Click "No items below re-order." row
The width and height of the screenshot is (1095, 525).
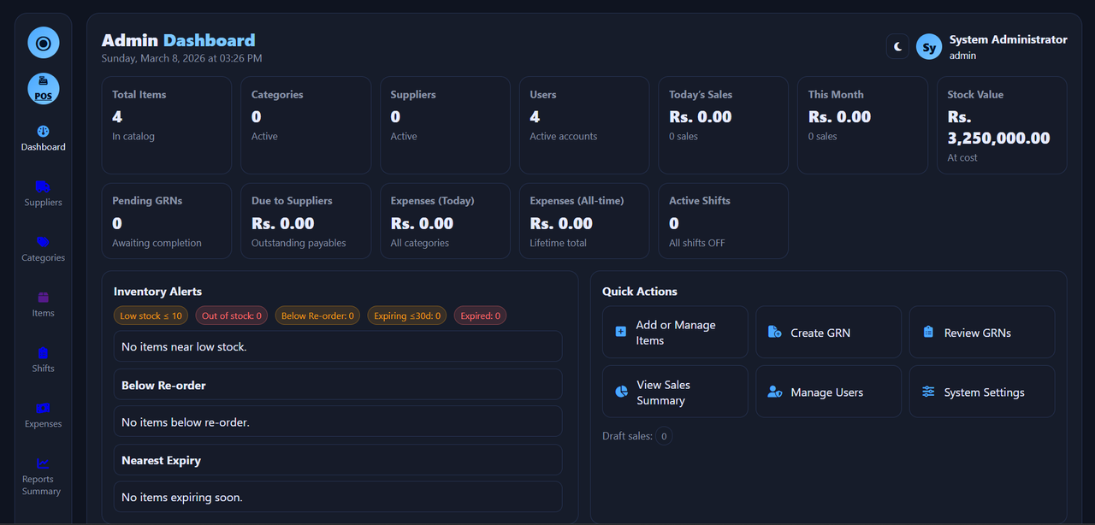338,422
